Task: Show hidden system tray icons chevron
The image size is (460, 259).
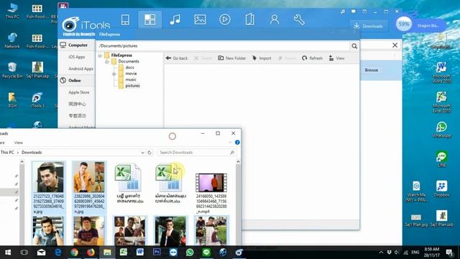Action: pos(381,253)
